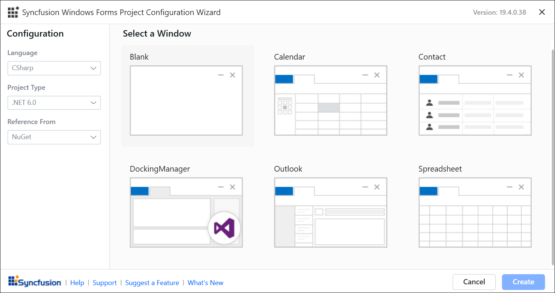
Task: Choose the Calendar window template
Action: tap(330, 100)
